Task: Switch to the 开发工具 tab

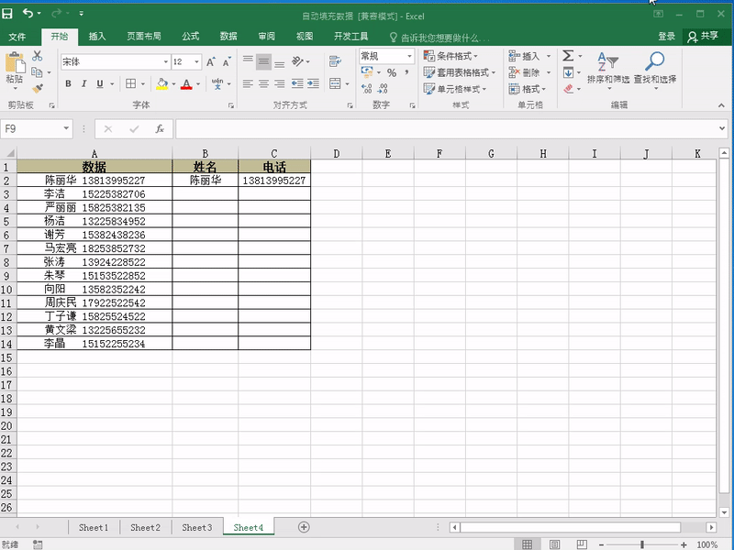Action: [350, 37]
